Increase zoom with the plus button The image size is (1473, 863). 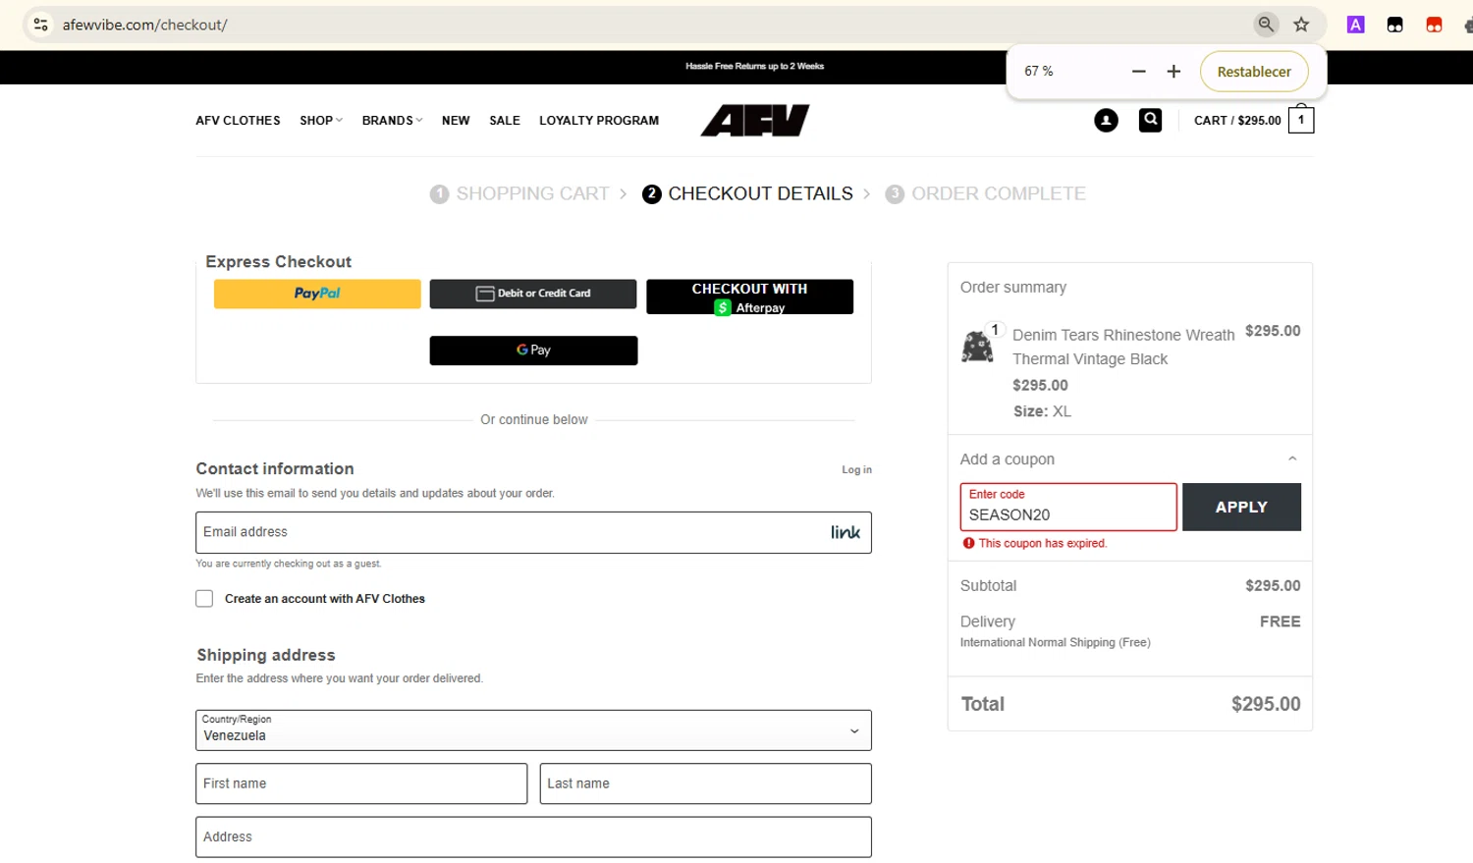[x=1173, y=72]
